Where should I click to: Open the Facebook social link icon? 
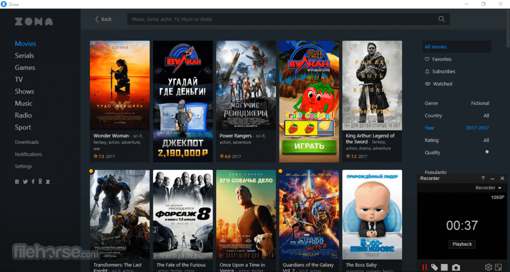(33, 182)
